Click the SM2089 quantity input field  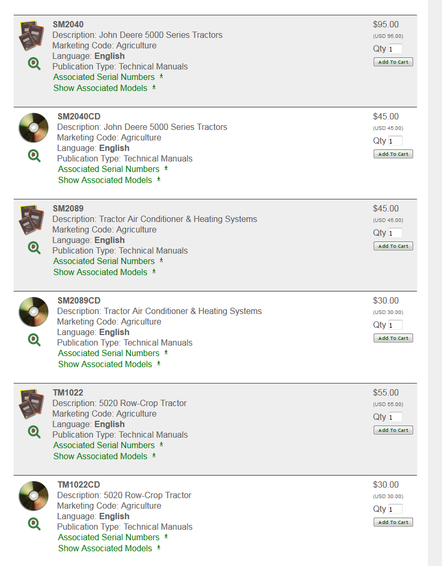[395, 233]
